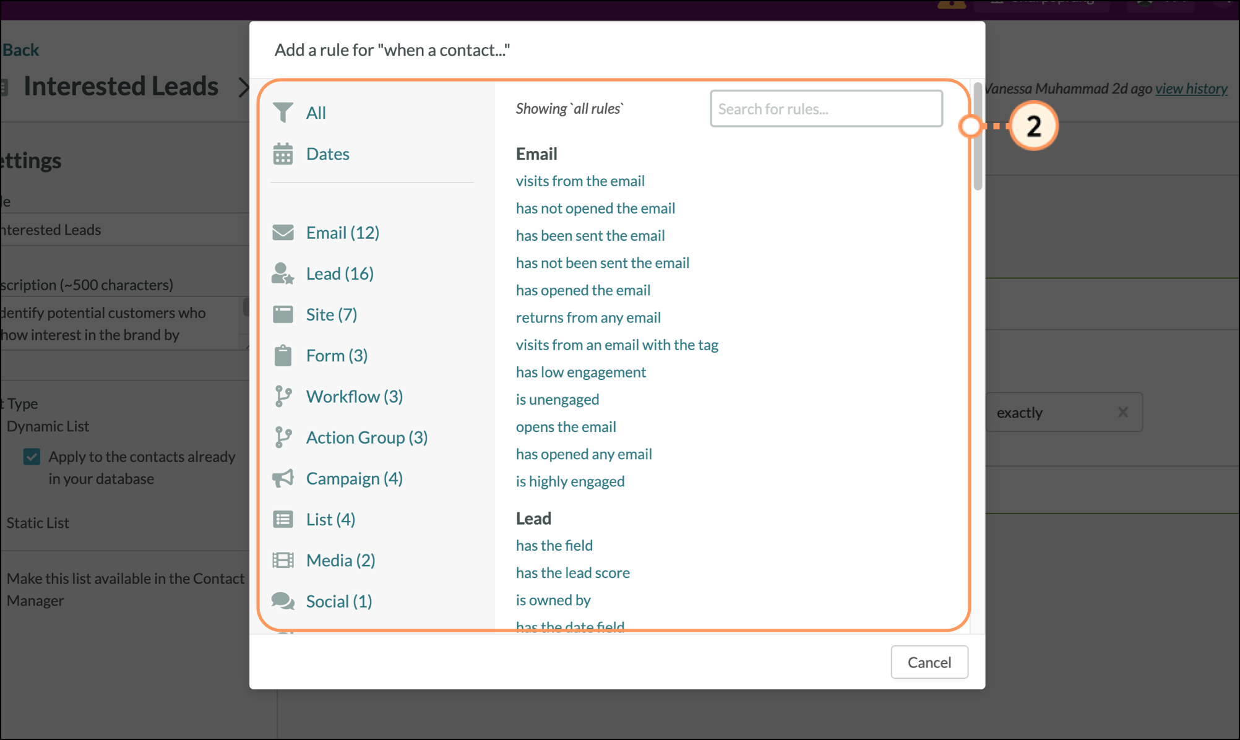This screenshot has width=1240, height=740.
Task: Remove the 'exactly' selection with X
Action: [x=1122, y=412]
